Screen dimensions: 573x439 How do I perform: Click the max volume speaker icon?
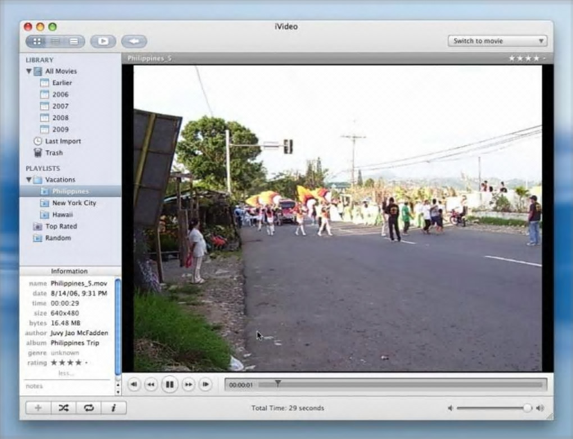pos(540,408)
